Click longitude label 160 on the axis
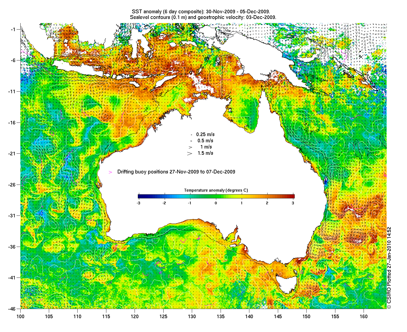407x332 pixels. (x=364, y=316)
